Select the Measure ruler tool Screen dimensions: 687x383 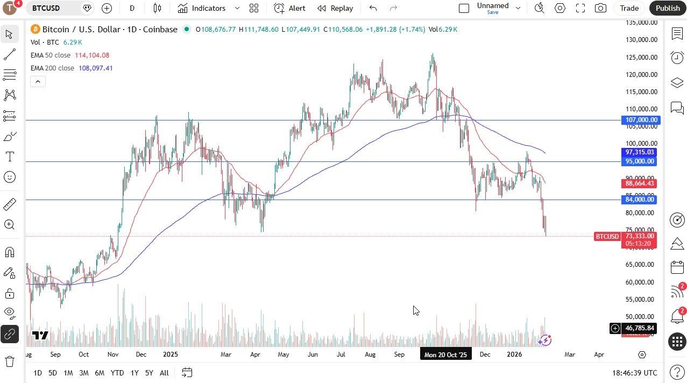coord(9,203)
